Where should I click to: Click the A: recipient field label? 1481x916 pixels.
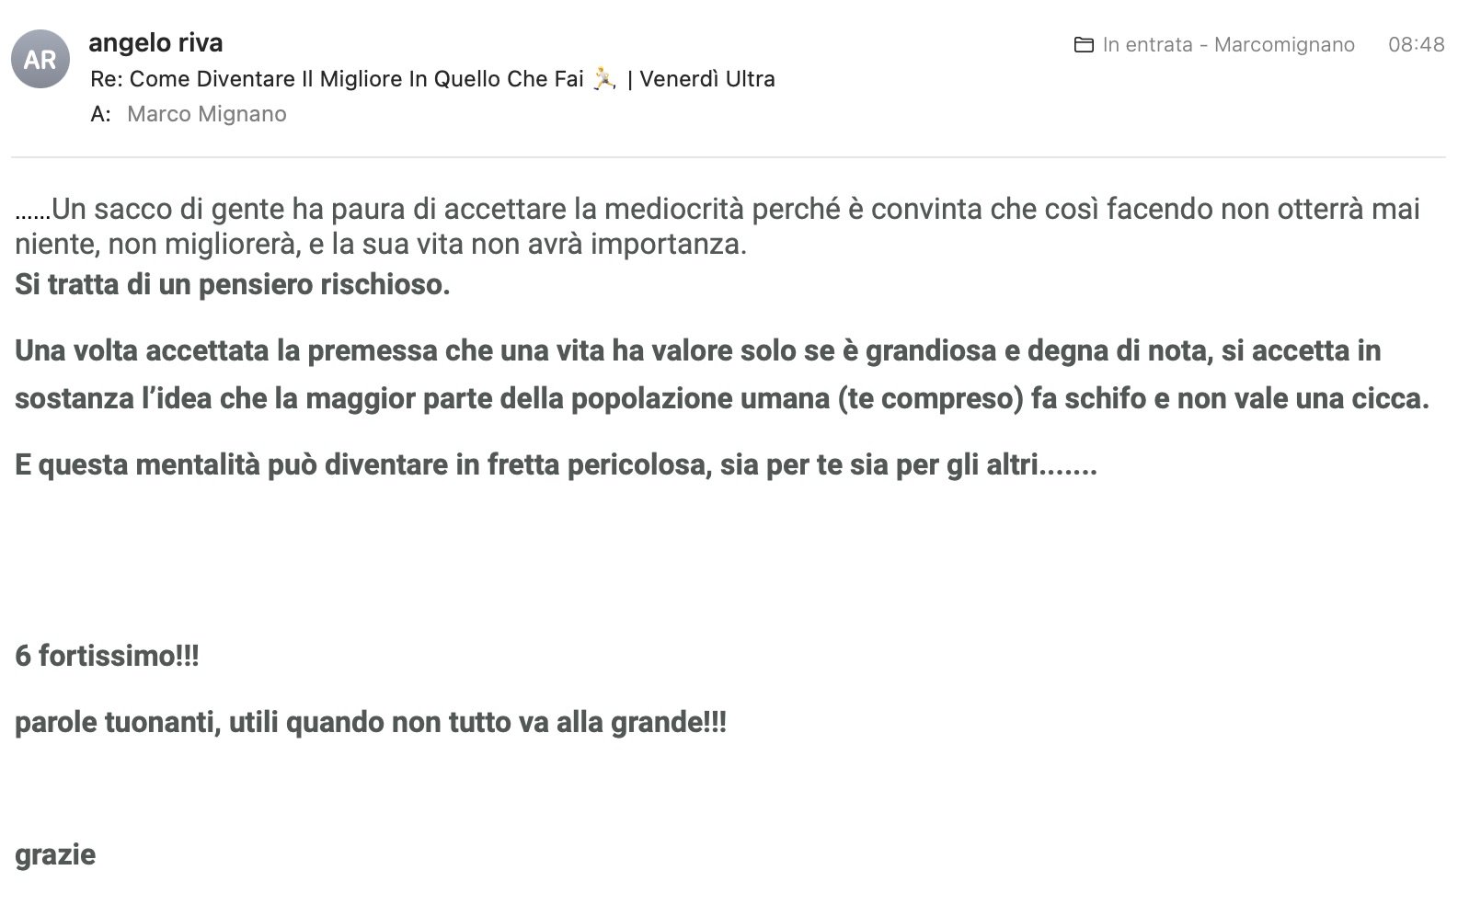(x=100, y=114)
